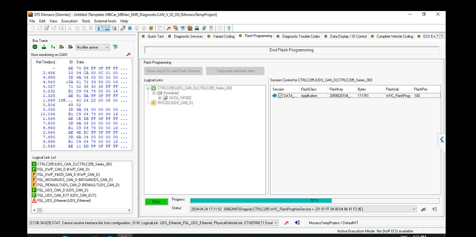
Task: Click the blue question mark help icon
Action: [229, 28]
